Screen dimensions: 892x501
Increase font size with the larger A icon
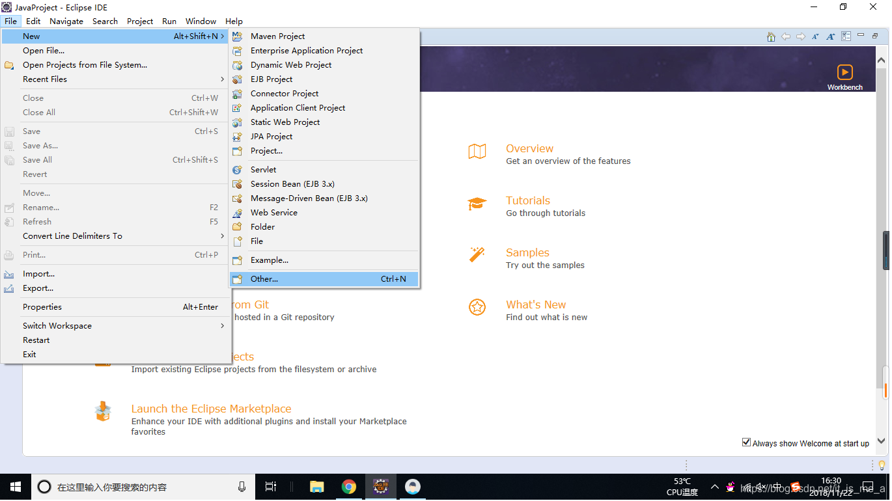[x=831, y=36]
